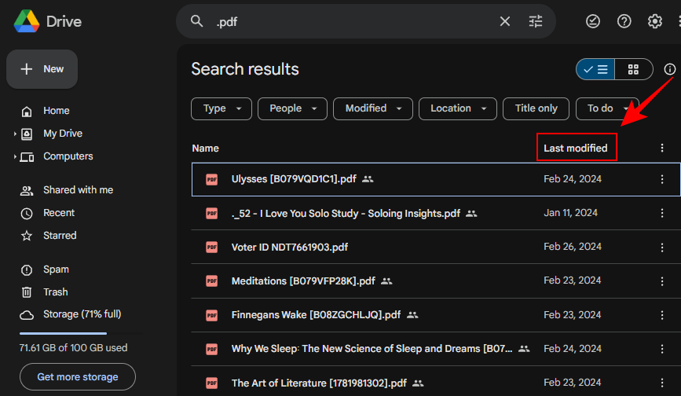Open the Trash folder

tap(55, 291)
